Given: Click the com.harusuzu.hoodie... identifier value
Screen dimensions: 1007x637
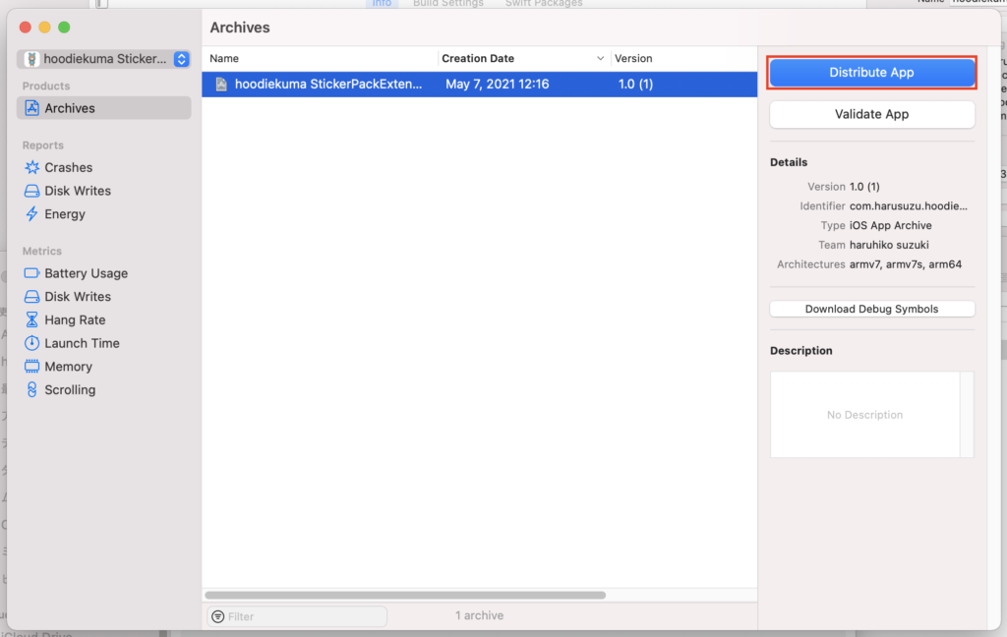Looking at the screenshot, I should click(908, 206).
